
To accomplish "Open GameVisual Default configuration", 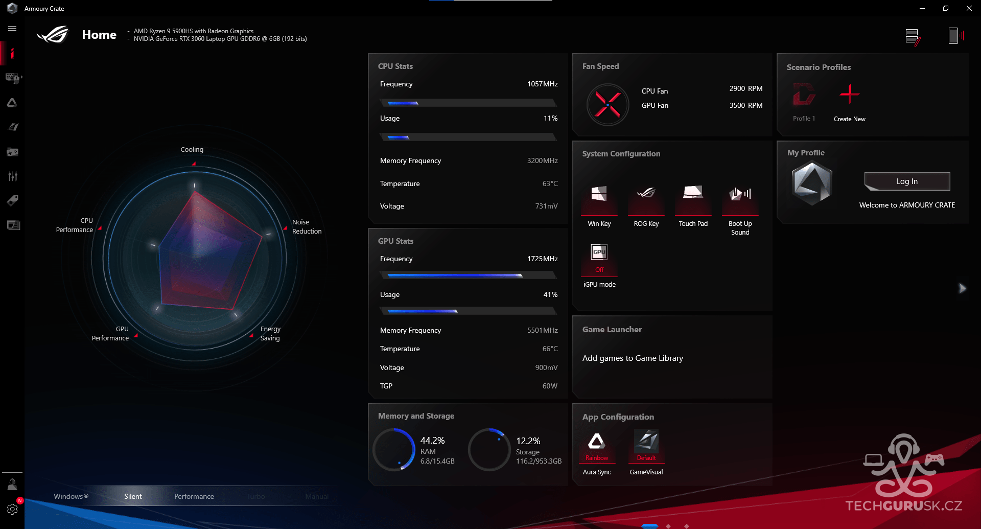I will point(646,445).
